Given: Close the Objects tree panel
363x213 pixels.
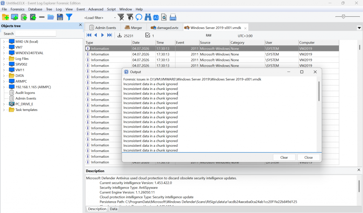Looking at the screenshot, I should point(80,25).
